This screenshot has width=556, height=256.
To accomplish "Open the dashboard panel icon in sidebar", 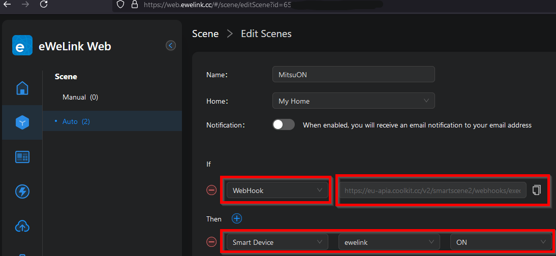I will 22,157.
